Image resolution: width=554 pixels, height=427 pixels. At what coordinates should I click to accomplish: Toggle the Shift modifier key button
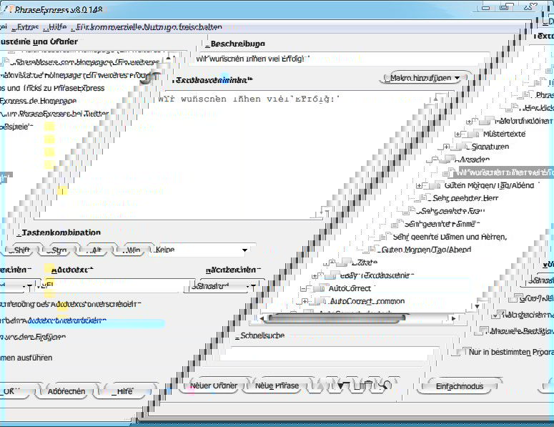pos(19,250)
